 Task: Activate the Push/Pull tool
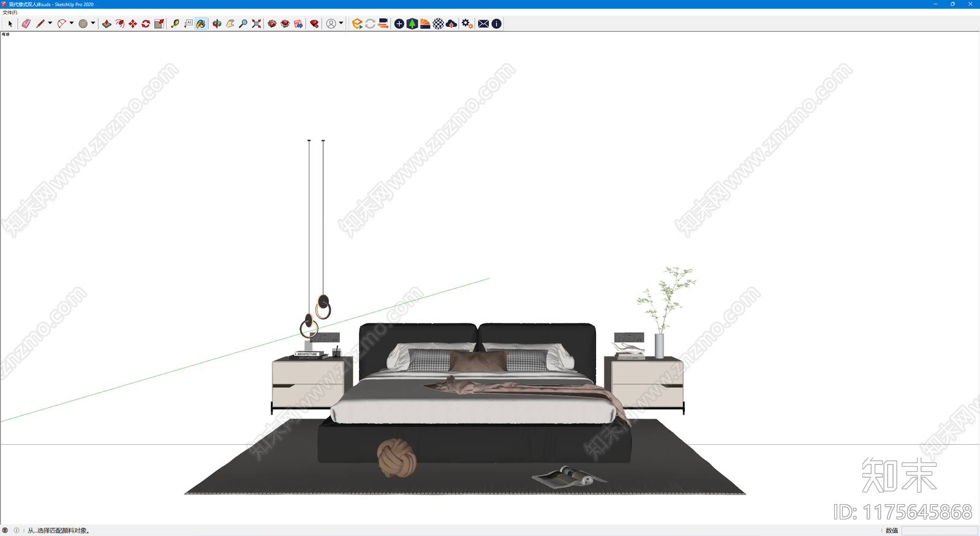coord(107,24)
